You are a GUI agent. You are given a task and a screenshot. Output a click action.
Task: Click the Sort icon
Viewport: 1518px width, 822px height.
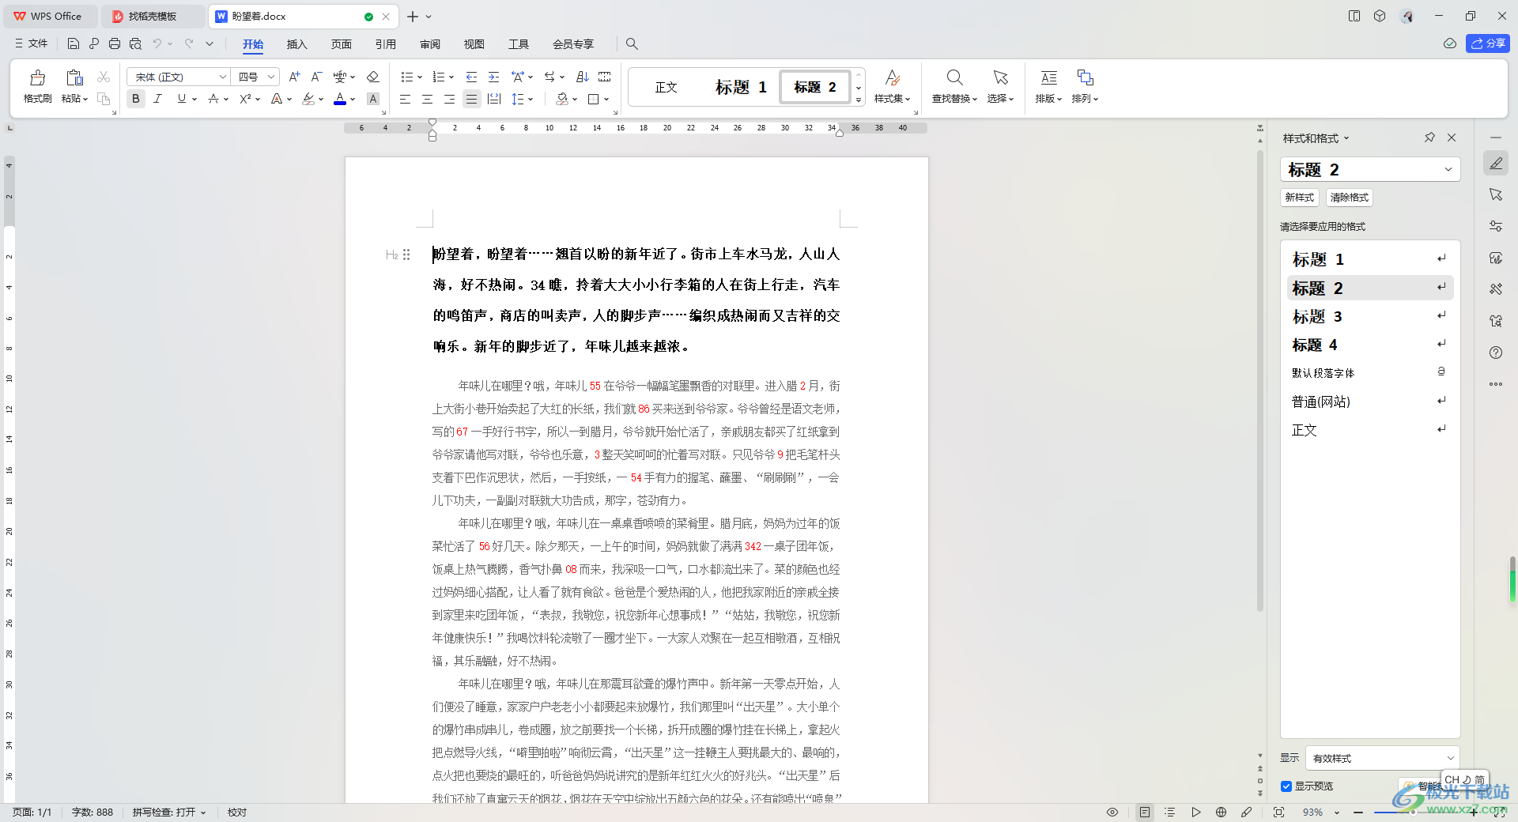(x=583, y=77)
